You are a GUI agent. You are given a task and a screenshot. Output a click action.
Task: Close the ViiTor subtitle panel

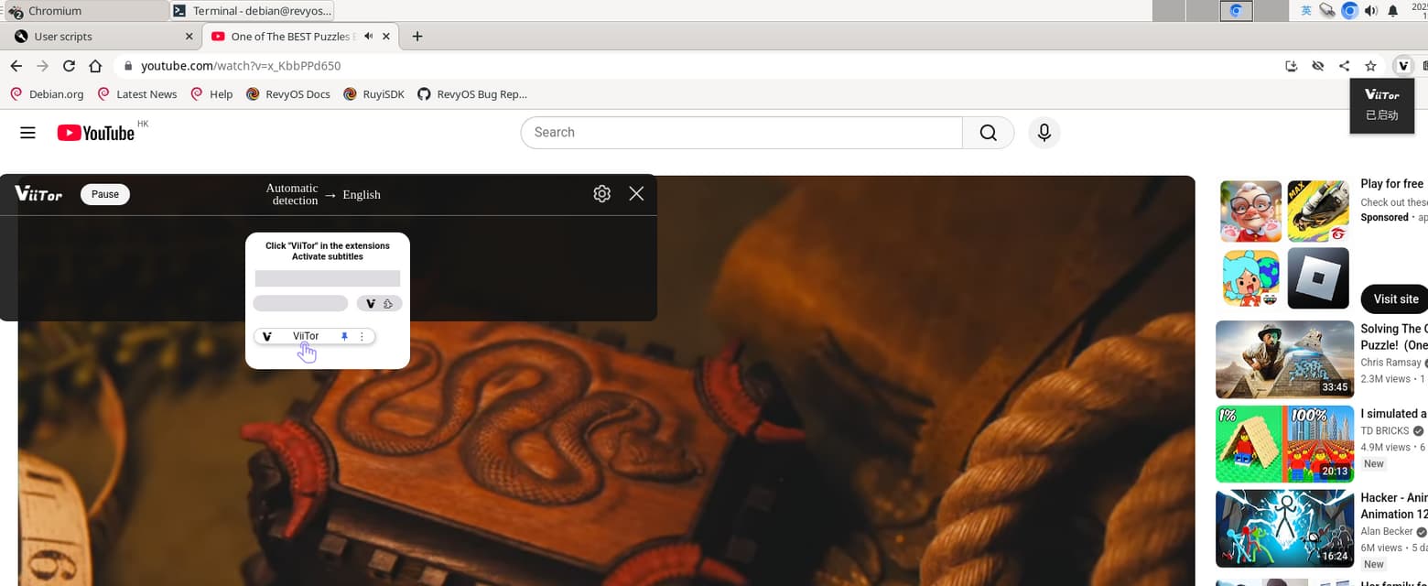tap(636, 193)
